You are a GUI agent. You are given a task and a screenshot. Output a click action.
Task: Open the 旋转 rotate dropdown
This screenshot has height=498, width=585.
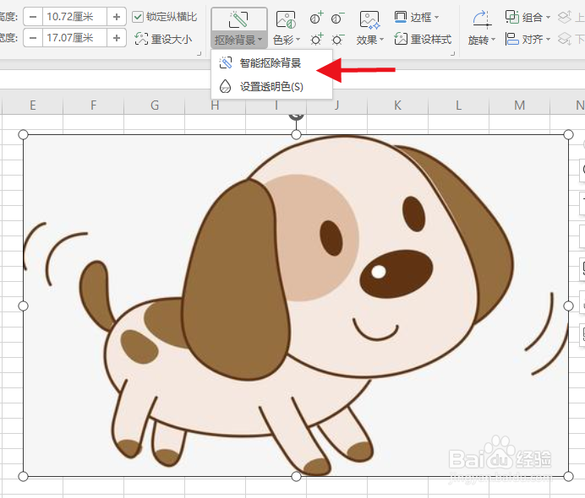click(481, 40)
